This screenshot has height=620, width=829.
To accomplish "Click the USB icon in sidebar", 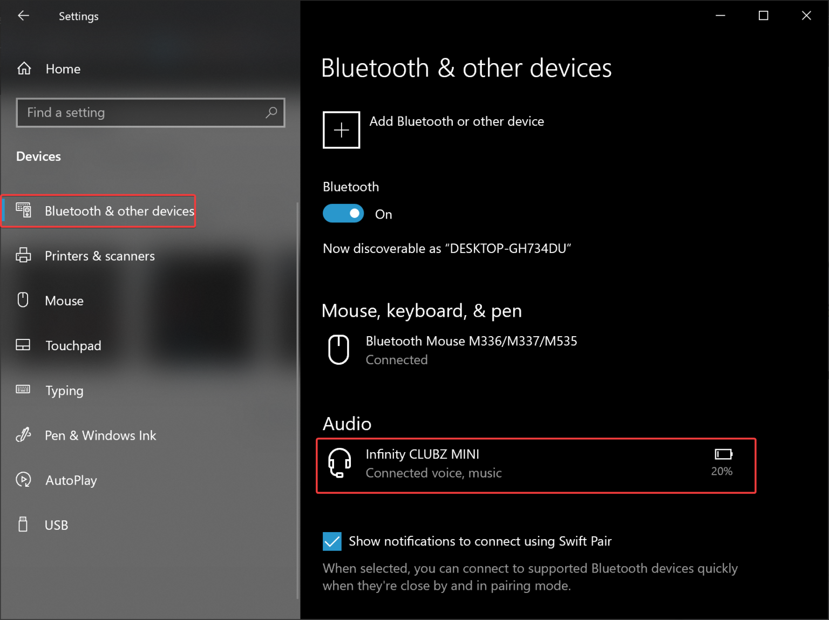I will pos(24,524).
